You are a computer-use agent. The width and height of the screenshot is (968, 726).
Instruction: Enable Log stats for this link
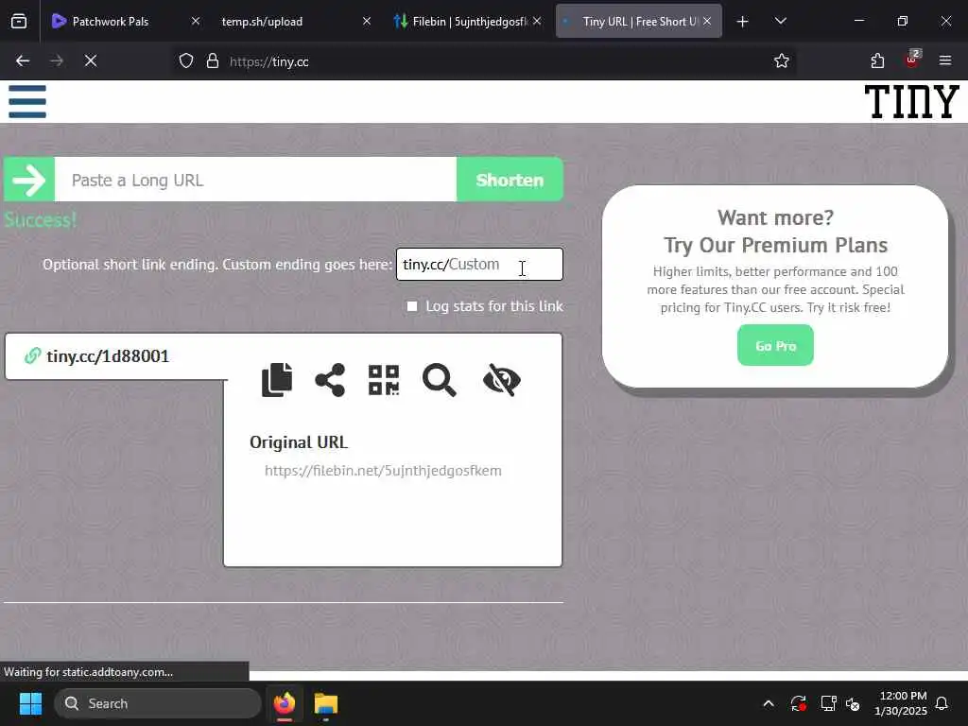coord(412,306)
